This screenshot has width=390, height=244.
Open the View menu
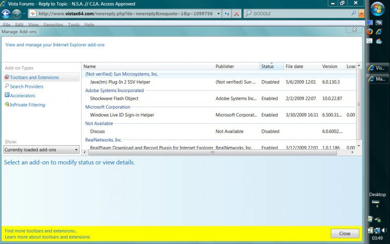click(x=33, y=24)
